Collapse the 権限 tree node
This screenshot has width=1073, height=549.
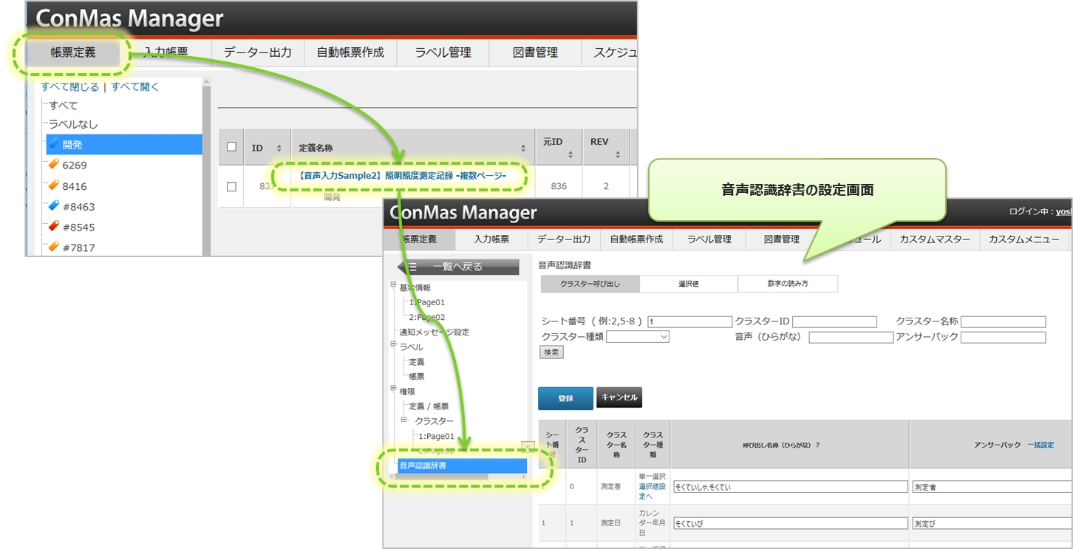tap(393, 389)
